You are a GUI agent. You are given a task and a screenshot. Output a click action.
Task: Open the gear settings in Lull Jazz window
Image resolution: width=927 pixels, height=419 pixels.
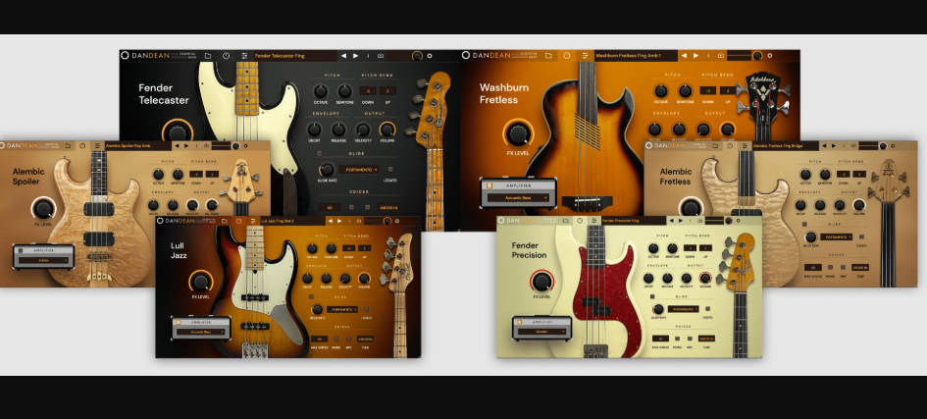point(397,221)
